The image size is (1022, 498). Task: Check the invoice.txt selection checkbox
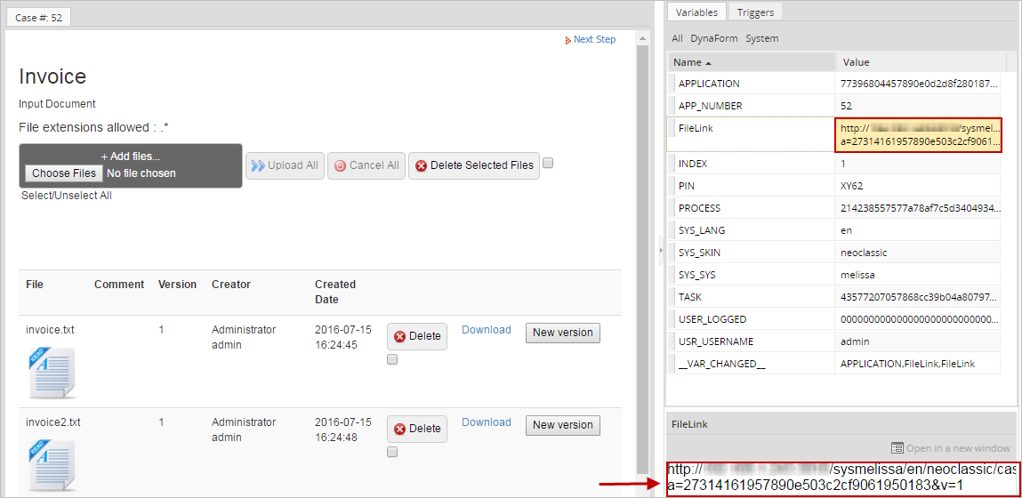pyautogui.click(x=392, y=360)
